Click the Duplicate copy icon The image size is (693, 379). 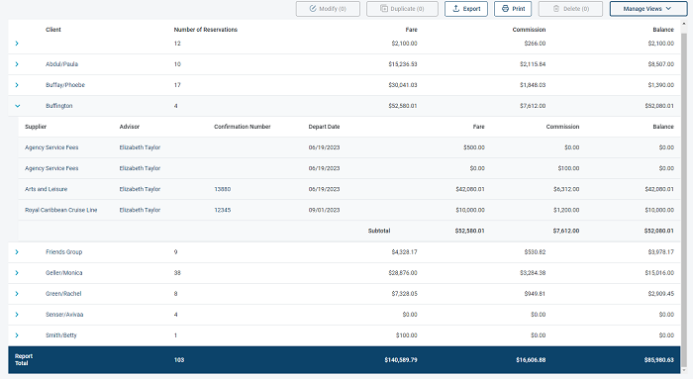pos(384,8)
